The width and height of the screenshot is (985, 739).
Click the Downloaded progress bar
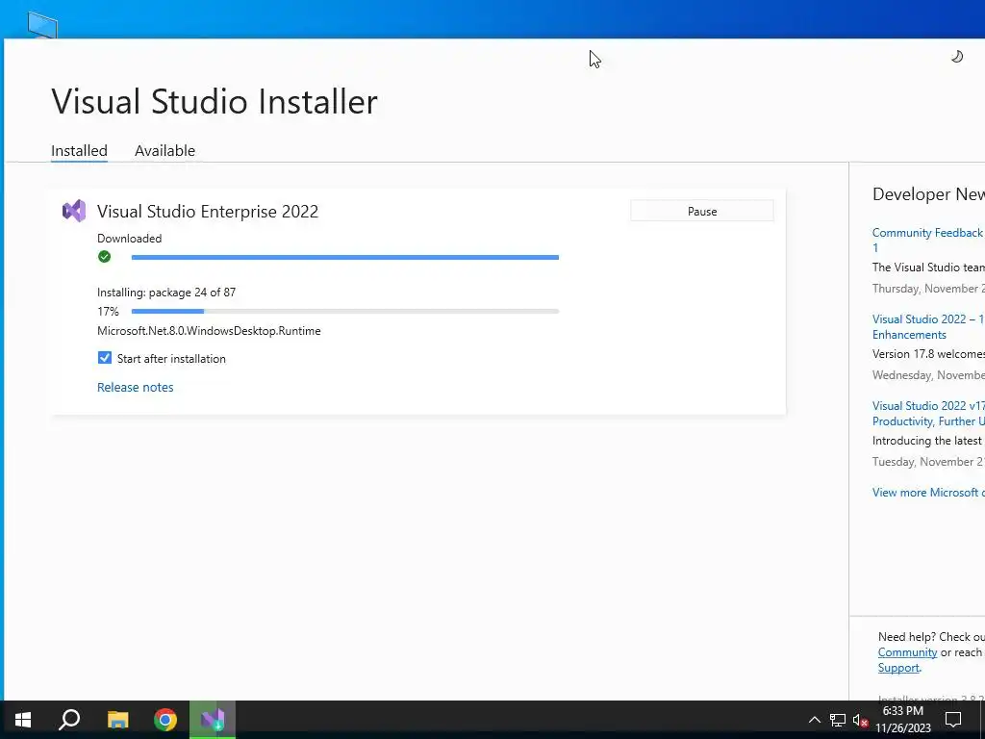tap(345, 257)
